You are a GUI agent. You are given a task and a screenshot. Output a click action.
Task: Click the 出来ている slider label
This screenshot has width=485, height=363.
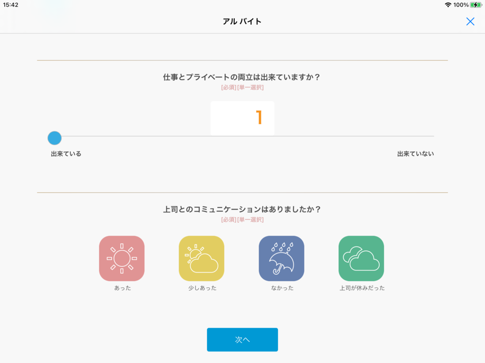click(x=66, y=154)
